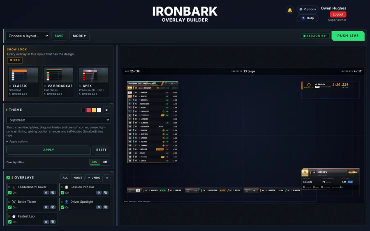The height and width of the screenshot is (231, 370).
Task: Open the Choose a layout dropdown
Action: point(28,36)
